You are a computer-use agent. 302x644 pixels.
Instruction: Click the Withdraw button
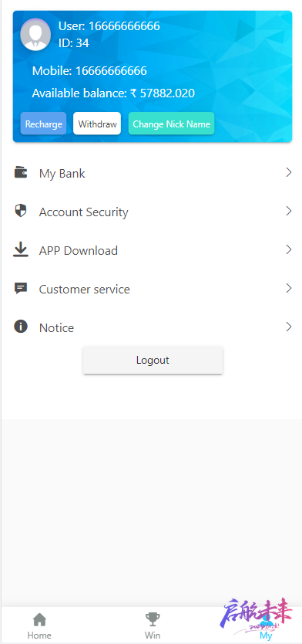click(97, 124)
